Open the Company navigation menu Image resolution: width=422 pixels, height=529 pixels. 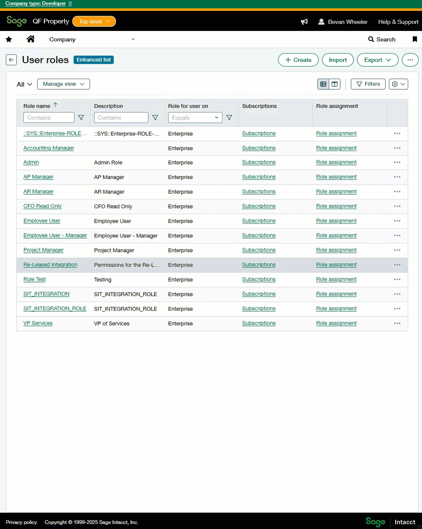(92, 39)
